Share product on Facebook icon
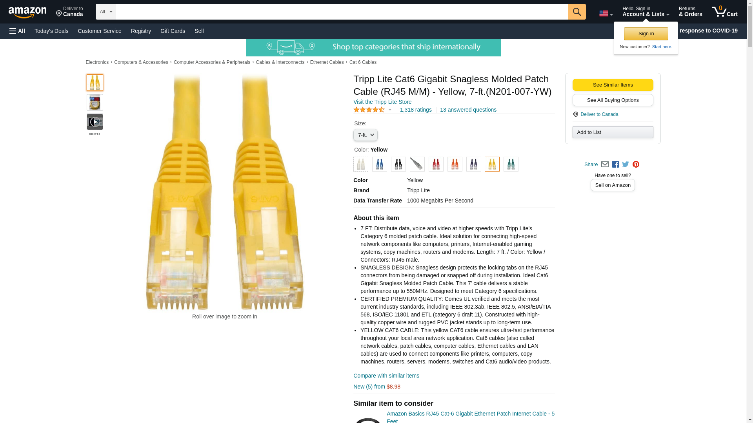This screenshot has height=423, width=753. (615, 164)
